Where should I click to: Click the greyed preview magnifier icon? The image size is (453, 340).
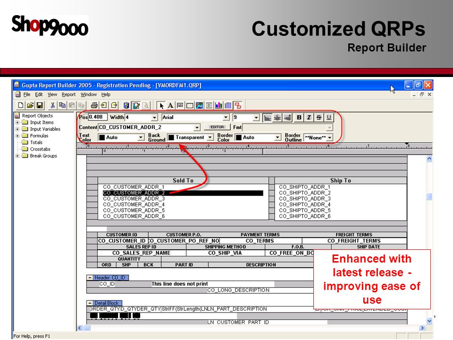(146, 105)
